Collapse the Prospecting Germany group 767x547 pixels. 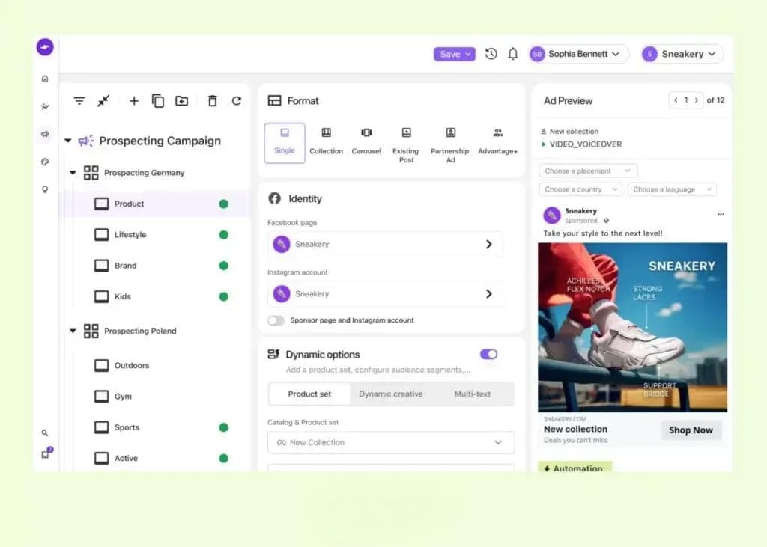73,172
